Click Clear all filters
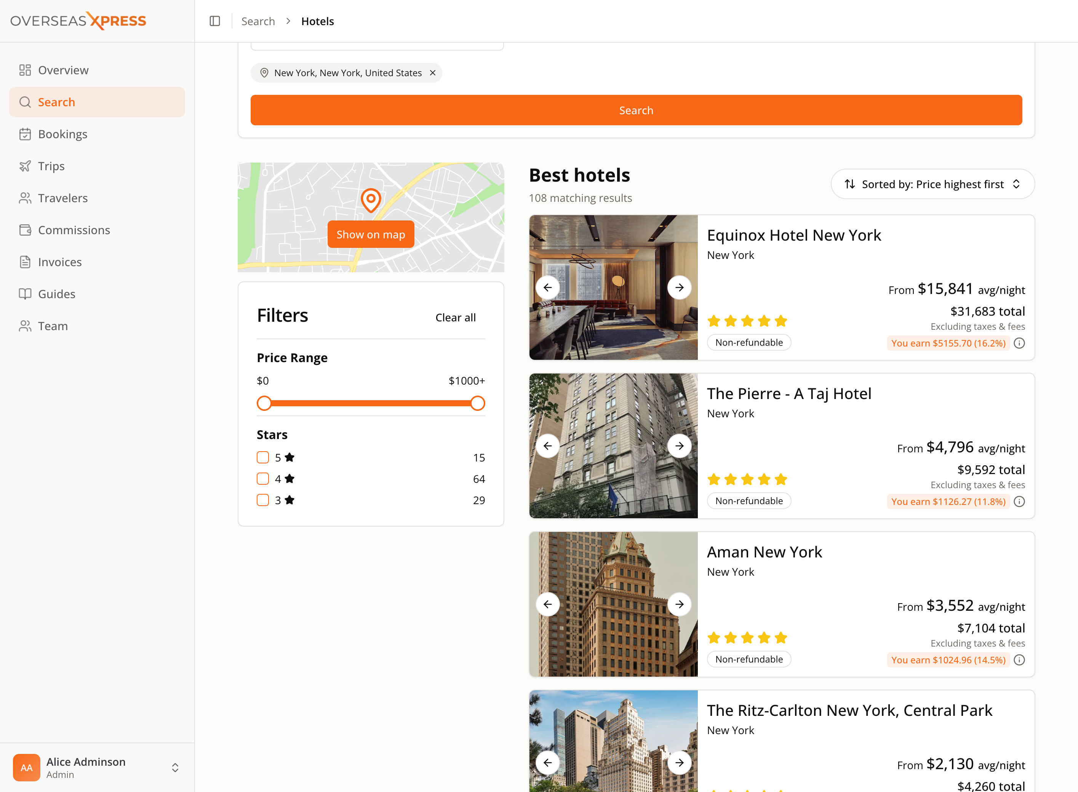The height and width of the screenshot is (792, 1078). 456,318
